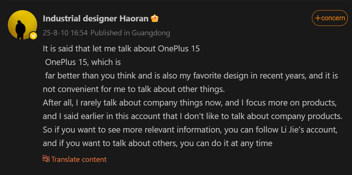Viewport: 352px width, 175px height.
Task: Click the plus sign inside concern button
Action: [318, 18]
